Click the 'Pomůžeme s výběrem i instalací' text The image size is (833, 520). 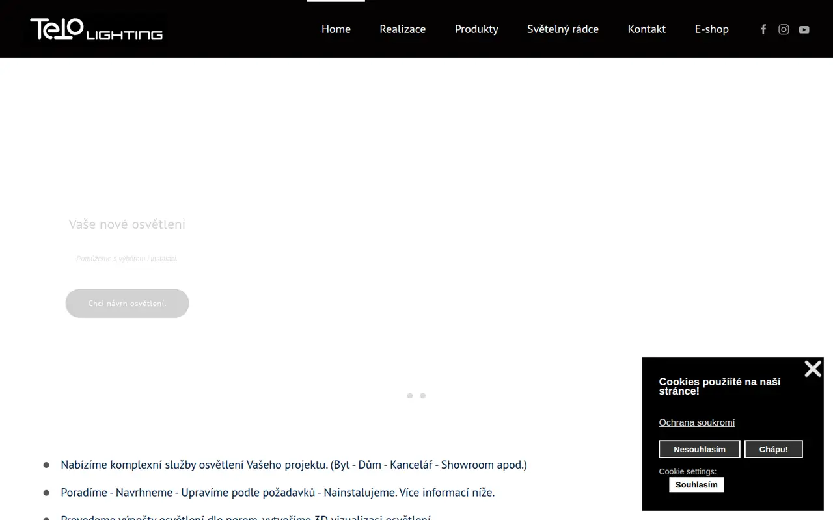click(127, 259)
